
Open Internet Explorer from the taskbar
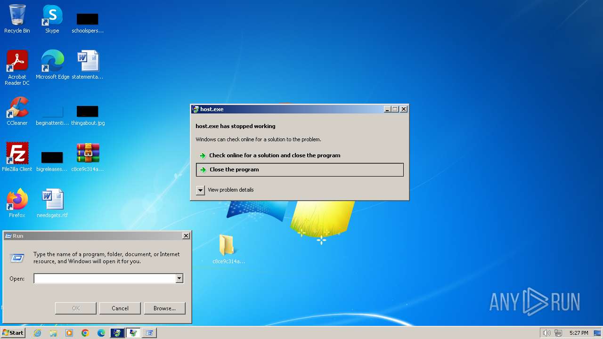click(x=37, y=333)
